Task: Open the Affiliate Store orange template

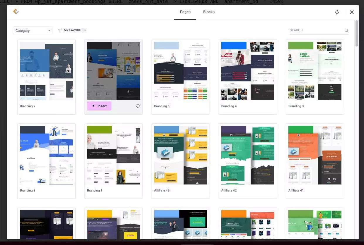Action: point(248,225)
